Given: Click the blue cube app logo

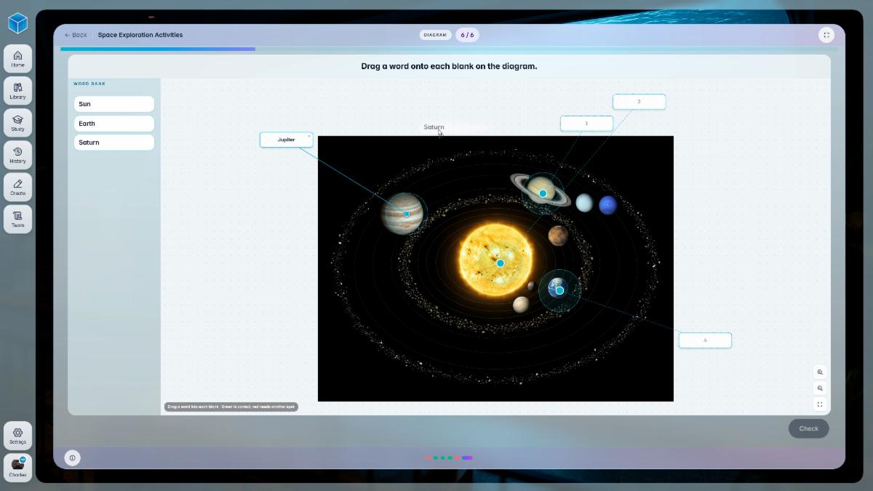Looking at the screenshot, I should pyautogui.click(x=17, y=23).
